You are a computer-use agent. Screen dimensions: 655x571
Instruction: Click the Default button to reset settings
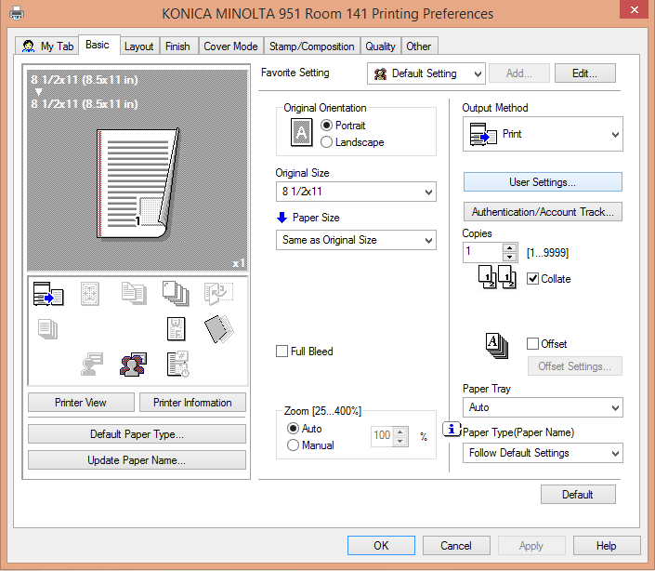(578, 495)
